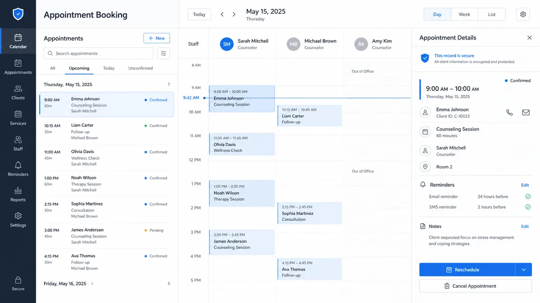This screenshot has height=303, width=540.
Task: Switch to the Unconfirmed tab
Action: (x=140, y=68)
